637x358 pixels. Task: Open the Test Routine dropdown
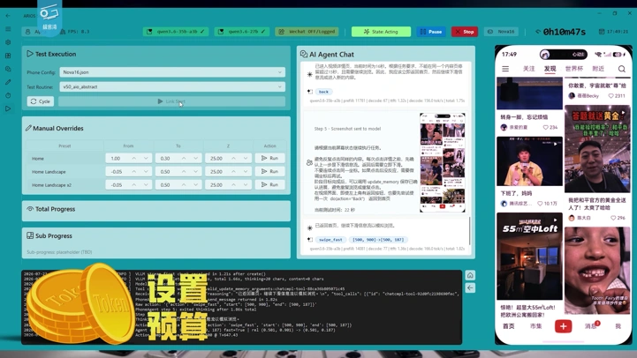[x=172, y=86]
